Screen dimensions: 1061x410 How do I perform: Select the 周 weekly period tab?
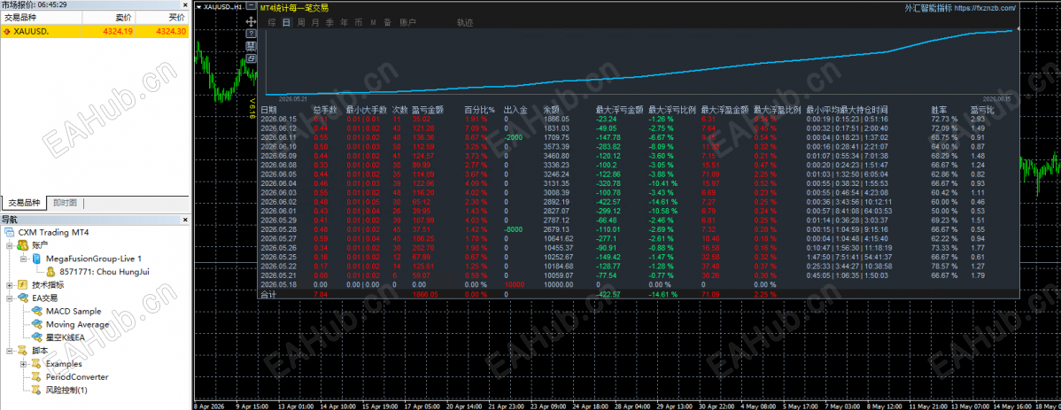301,22
